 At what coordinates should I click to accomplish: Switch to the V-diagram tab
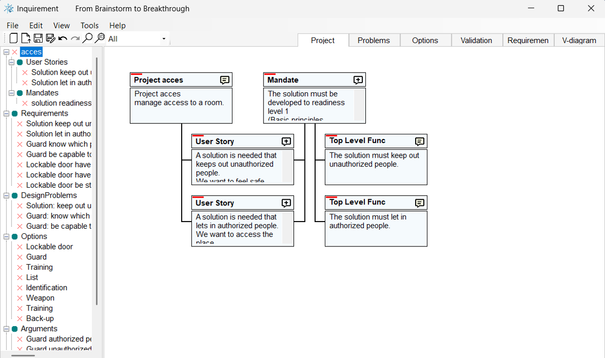click(579, 41)
